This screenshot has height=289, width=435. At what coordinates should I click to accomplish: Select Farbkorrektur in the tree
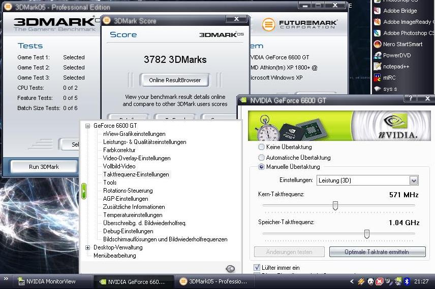point(119,150)
